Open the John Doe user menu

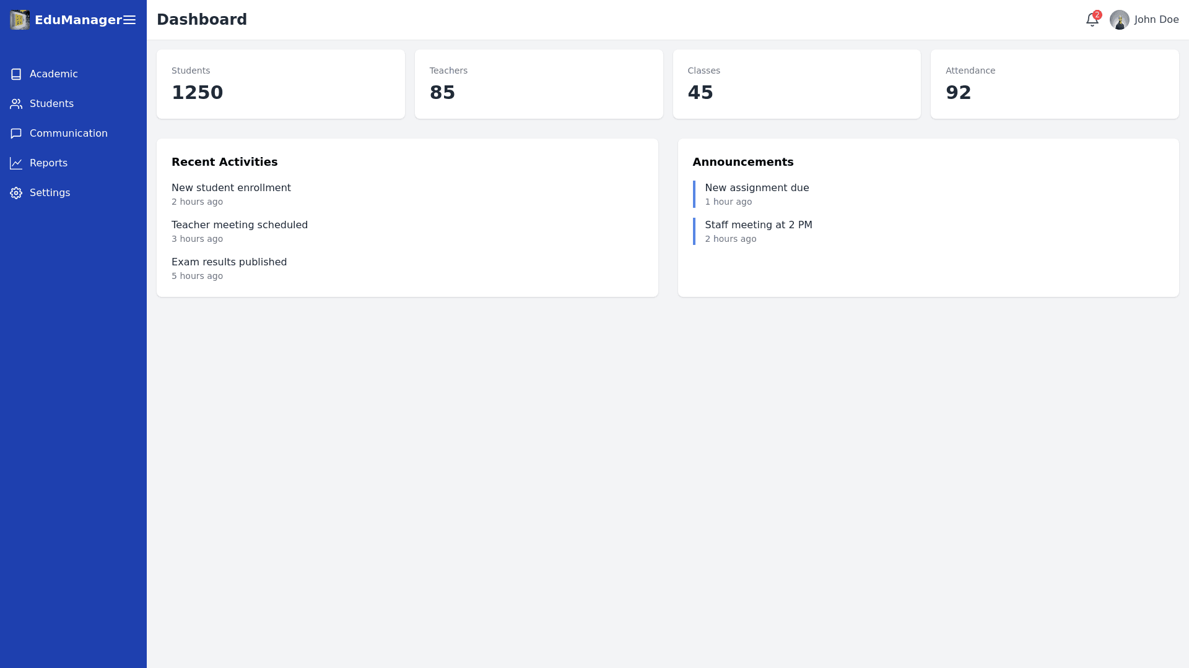[1156, 20]
